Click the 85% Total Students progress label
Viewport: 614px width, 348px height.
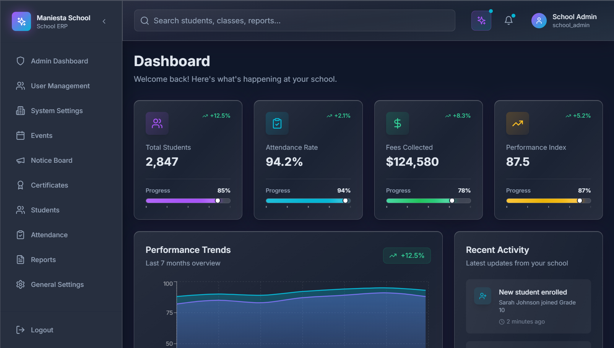coord(224,191)
